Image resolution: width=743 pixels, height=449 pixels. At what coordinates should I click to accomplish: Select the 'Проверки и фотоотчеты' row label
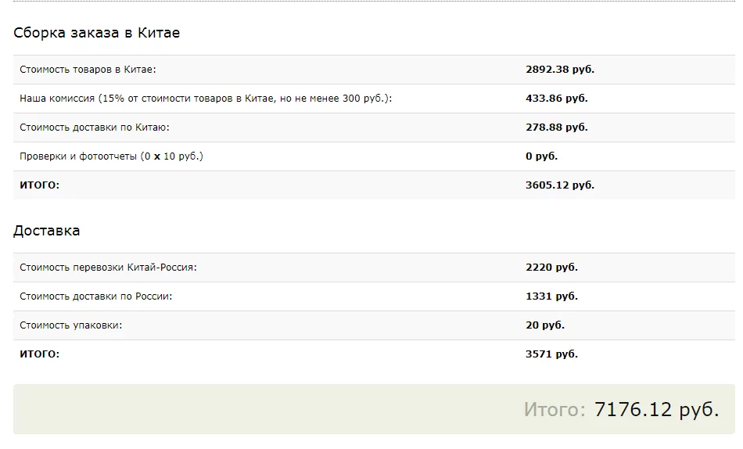click(111, 156)
